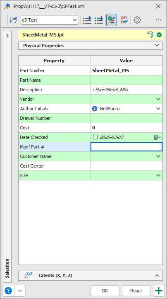Collapse the Extents (X, Y, Z) section
The width and height of the screenshot is (167, 299).
(x=91, y=275)
